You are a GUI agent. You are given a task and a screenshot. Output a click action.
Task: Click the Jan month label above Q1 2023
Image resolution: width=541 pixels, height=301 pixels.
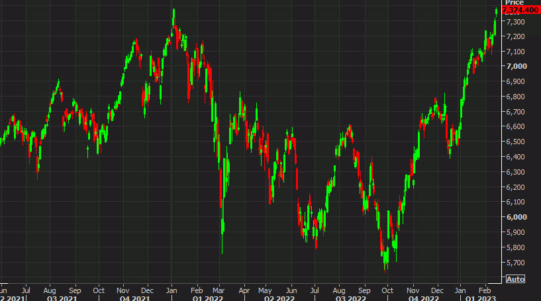(x=460, y=290)
